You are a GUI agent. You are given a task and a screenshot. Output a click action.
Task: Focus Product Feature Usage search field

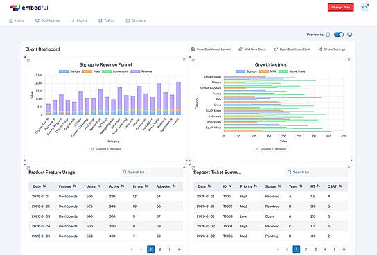[x=152, y=172]
